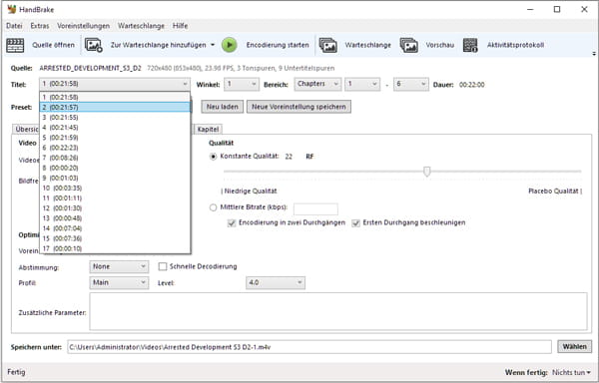Click the Quelle öffnen clapperboard icon

[15, 45]
